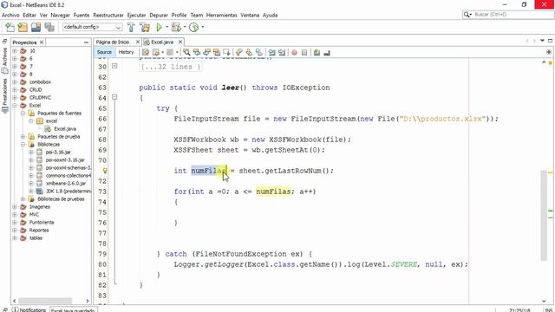Select the Reportes project in the tree

click(39, 231)
